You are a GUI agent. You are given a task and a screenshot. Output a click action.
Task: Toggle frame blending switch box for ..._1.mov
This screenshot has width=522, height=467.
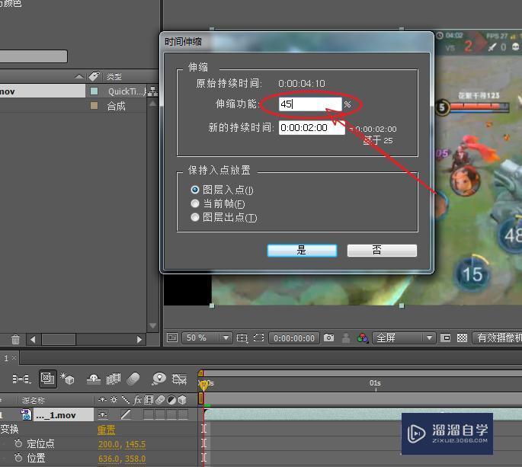click(x=149, y=414)
